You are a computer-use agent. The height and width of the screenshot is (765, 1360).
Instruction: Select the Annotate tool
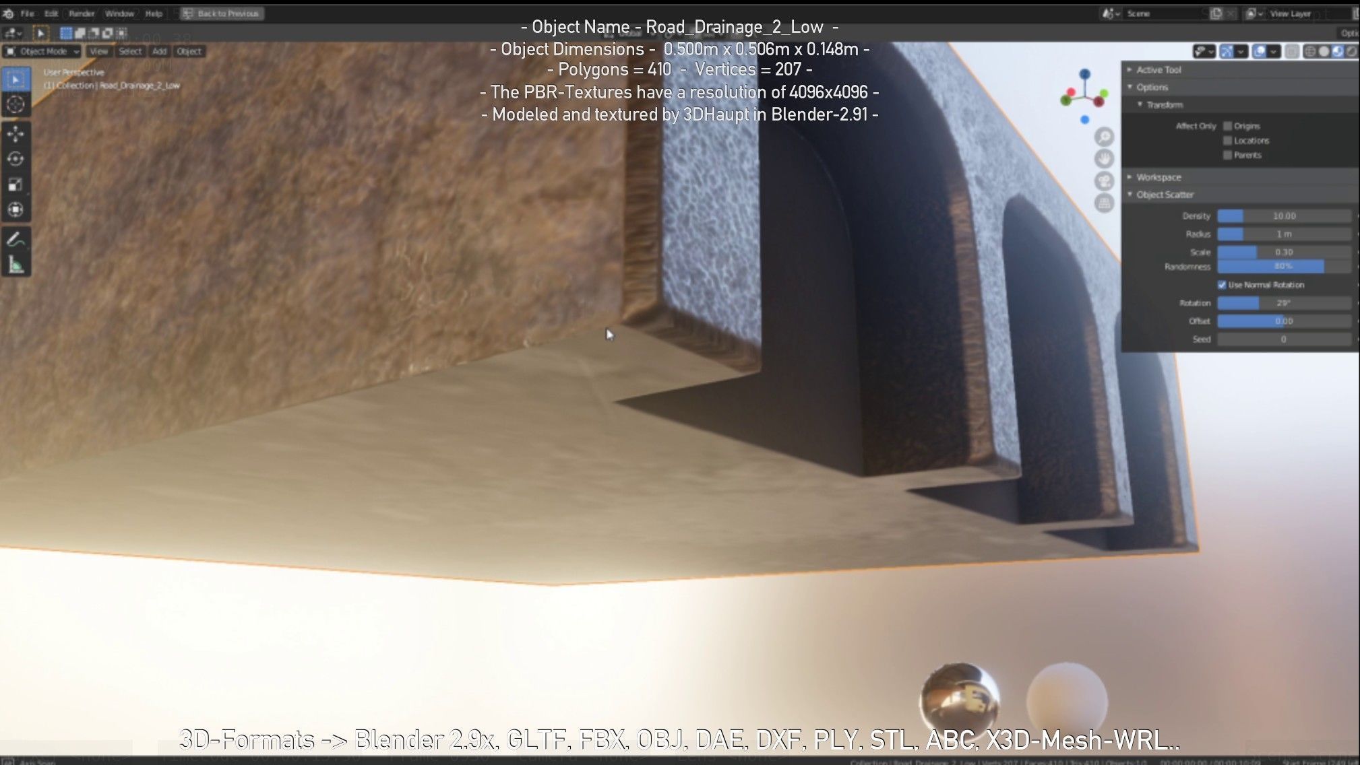pyautogui.click(x=16, y=240)
